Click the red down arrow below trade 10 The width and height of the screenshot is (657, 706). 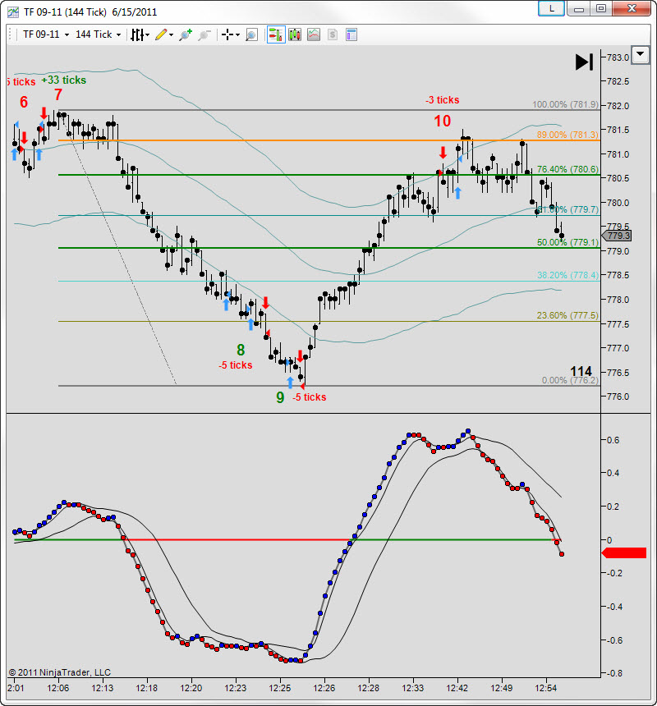(443, 153)
